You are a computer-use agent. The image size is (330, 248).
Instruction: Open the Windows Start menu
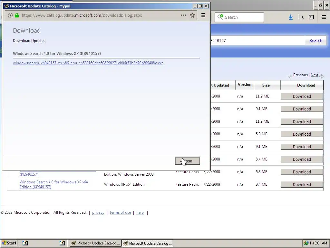[9, 243]
